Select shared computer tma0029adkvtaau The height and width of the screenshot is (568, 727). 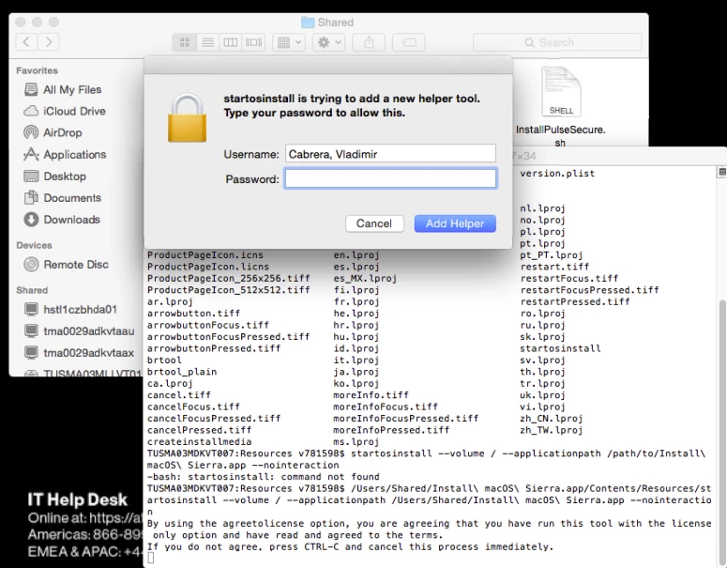pos(88,331)
